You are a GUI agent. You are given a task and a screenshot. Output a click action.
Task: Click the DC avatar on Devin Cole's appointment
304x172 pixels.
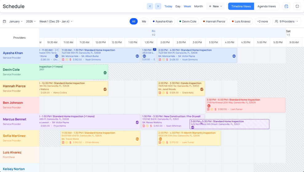[x=105, y=73]
